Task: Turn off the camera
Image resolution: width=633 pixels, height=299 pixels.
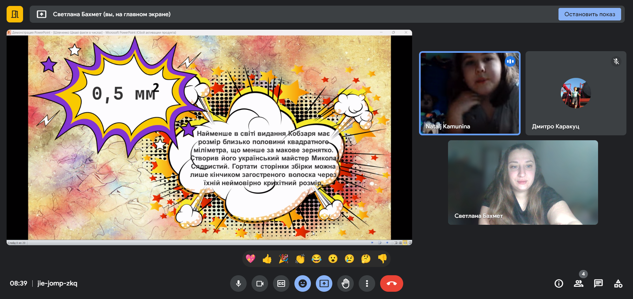Action: point(260,283)
